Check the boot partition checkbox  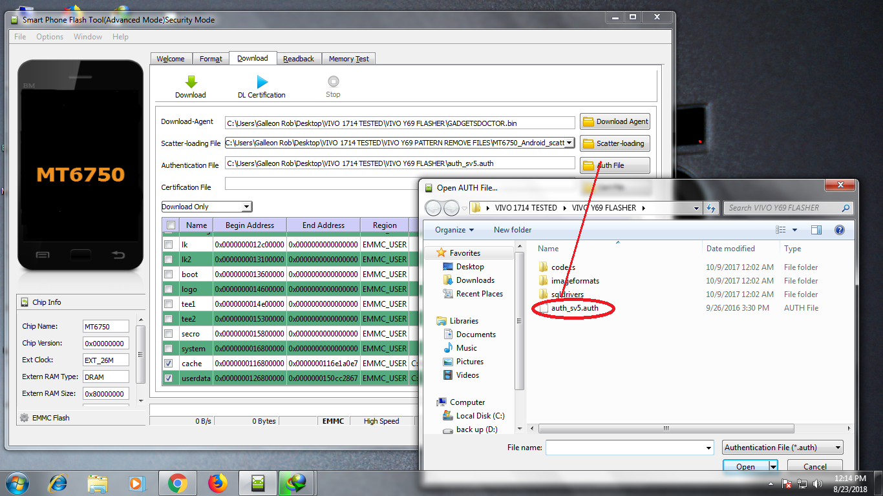pos(169,274)
